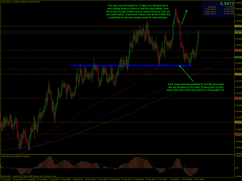Click the 8 Sep 00:00 time label
242x181 pixels.
point(77,179)
